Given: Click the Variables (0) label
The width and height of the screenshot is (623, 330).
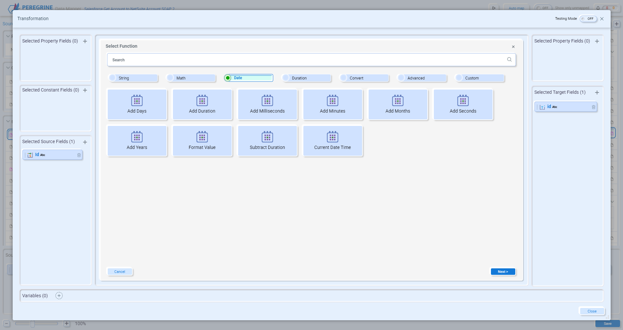Looking at the screenshot, I should (x=35, y=296).
